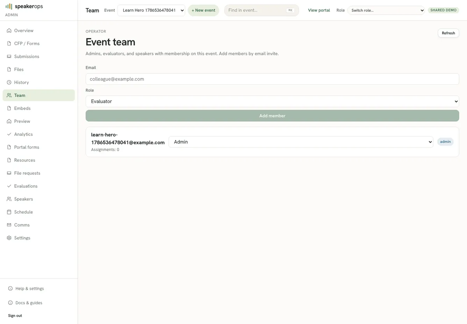Click the Help & settings info icon
Viewport: 467px width, 324px height.
[x=11, y=289]
